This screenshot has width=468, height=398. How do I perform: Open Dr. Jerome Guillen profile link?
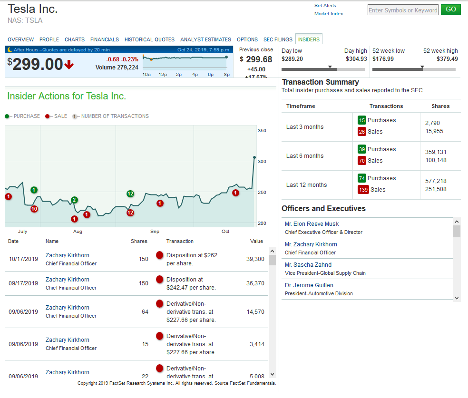(309, 285)
